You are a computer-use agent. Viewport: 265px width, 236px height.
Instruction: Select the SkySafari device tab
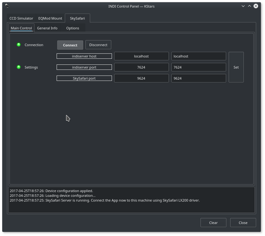point(77,18)
